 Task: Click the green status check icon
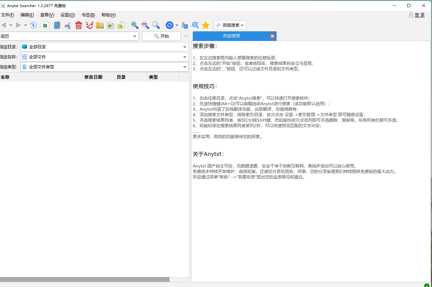tap(427, 285)
